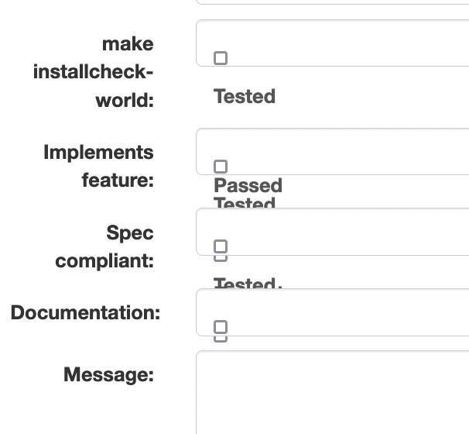The width and height of the screenshot is (469, 434).
Task: Check the Spec compliant checkbox
Action: point(221,247)
